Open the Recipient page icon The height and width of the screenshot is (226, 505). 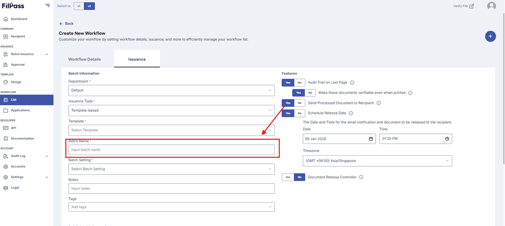[x=5, y=37]
